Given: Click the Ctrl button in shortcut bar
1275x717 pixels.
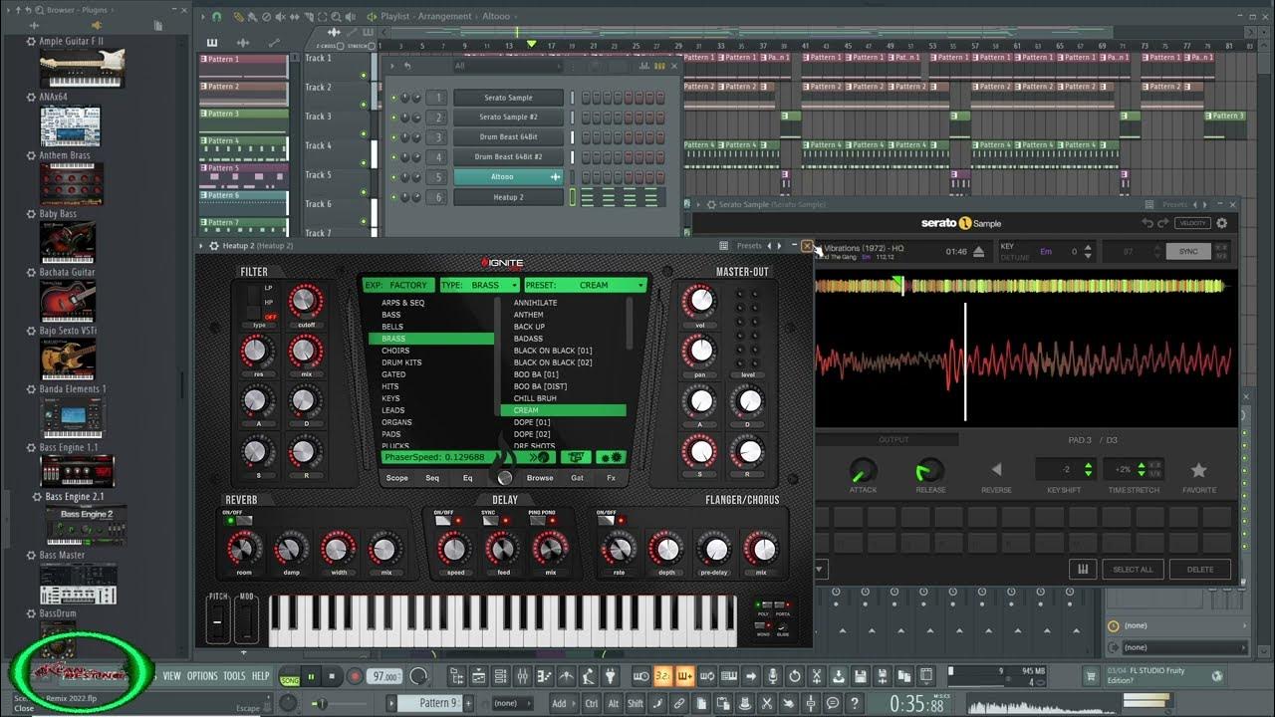Looking at the screenshot, I should (x=592, y=703).
